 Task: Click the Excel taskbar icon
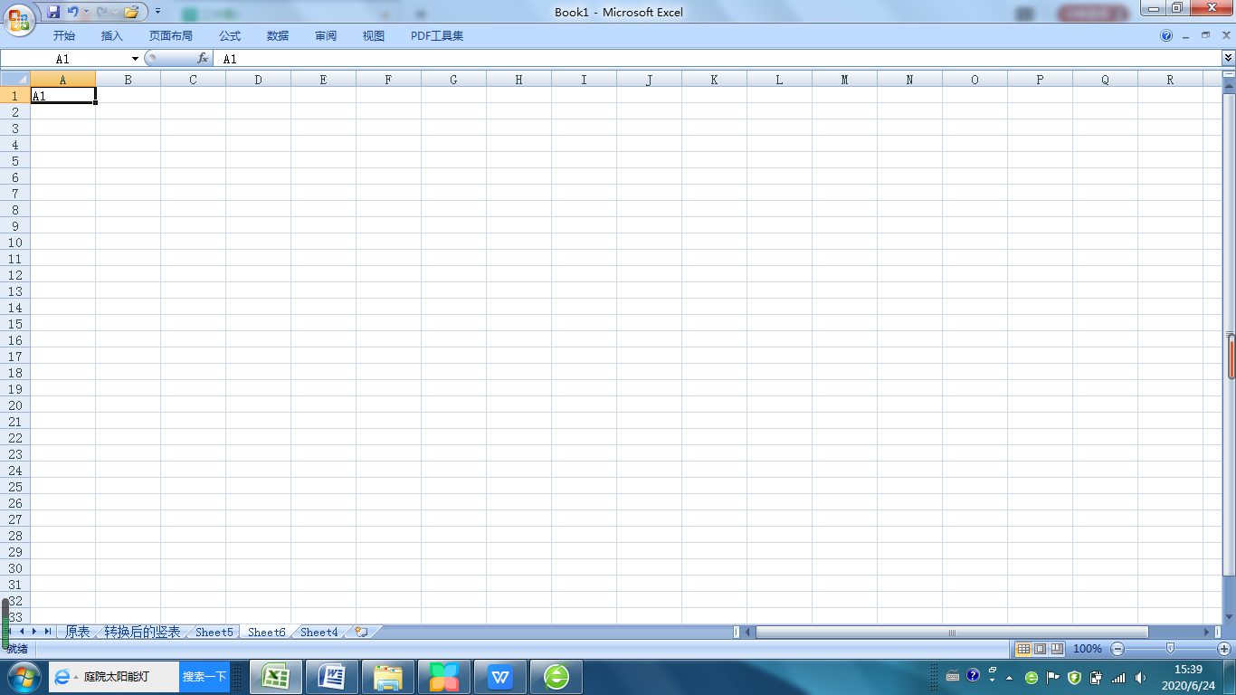coord(275,677)
